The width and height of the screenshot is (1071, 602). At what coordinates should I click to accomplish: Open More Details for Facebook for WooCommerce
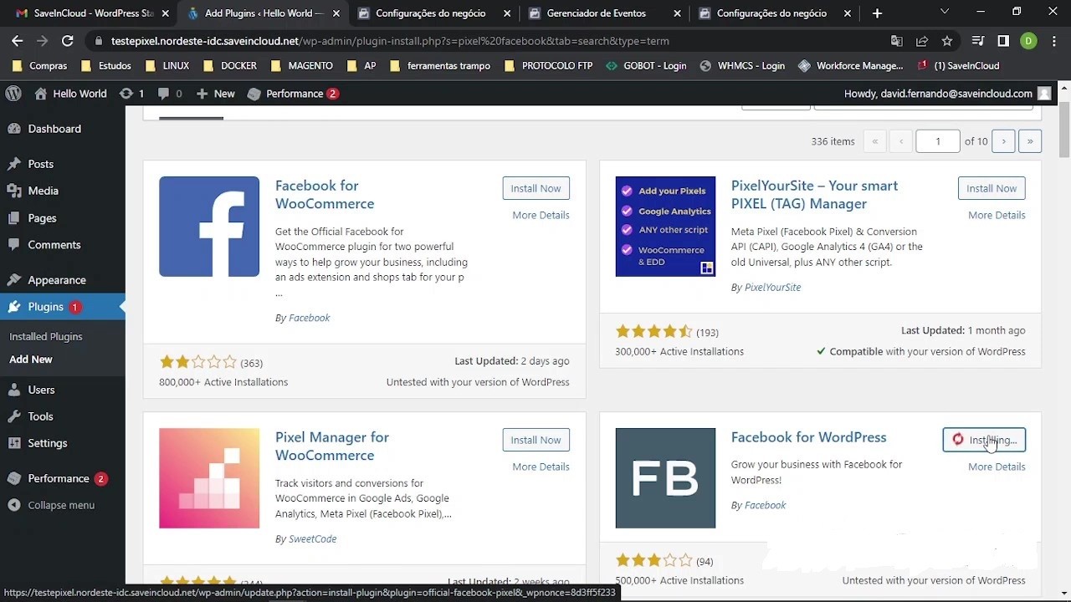(541, 215)
